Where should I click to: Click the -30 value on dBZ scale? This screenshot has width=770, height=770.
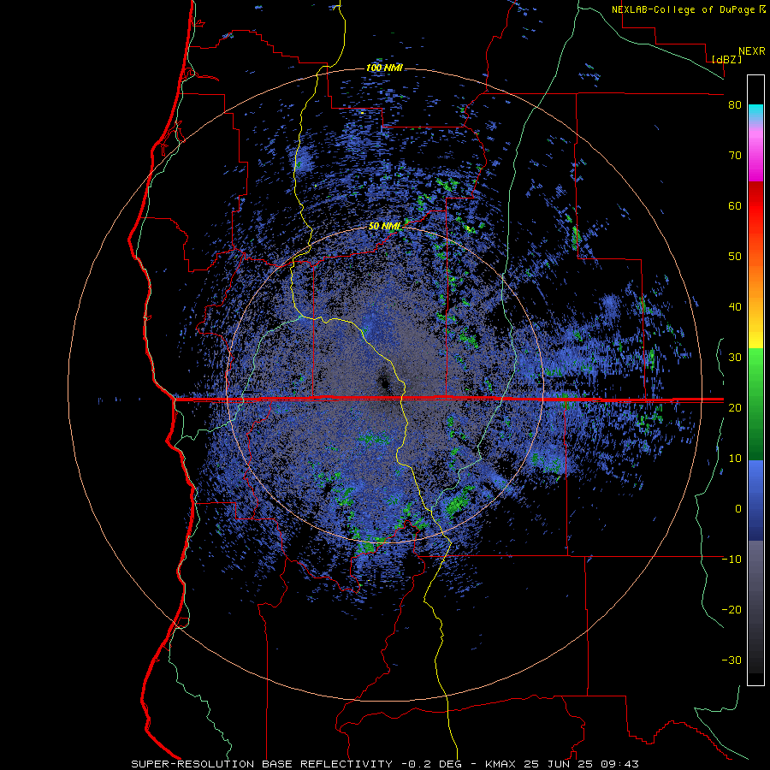coord(731,660)
